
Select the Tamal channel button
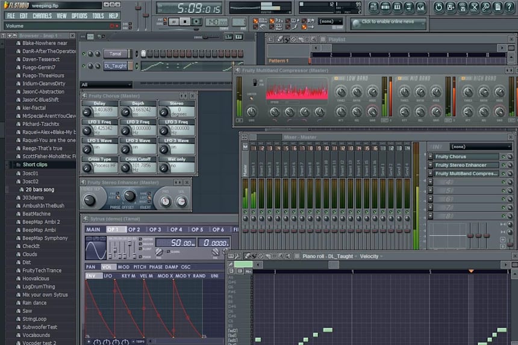[x=115, y=54]
